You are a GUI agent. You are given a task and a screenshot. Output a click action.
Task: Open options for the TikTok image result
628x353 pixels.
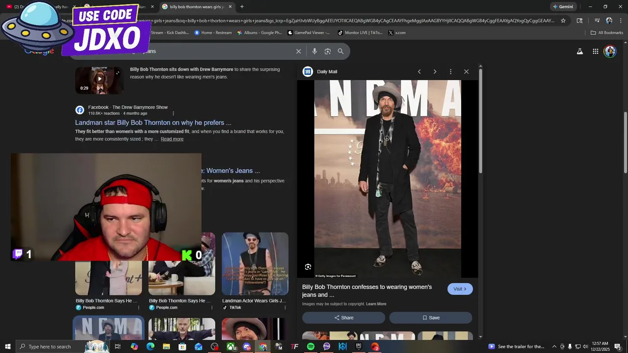[x=285, y=307]
